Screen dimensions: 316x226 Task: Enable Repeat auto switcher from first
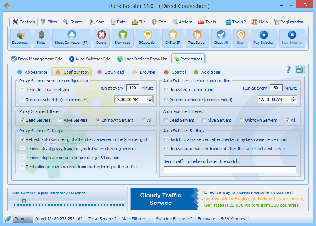point(166,149)
